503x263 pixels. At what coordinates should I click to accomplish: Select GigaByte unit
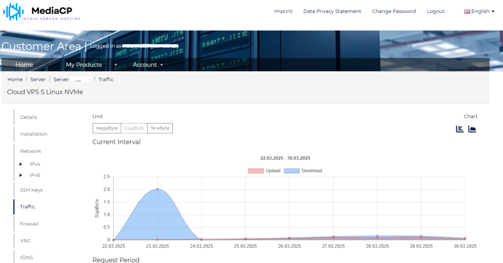pyautogui.click(x=134, y=128)
